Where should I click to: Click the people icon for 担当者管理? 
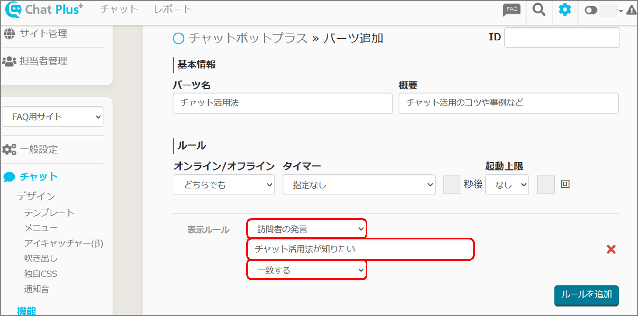coord(9,61)
